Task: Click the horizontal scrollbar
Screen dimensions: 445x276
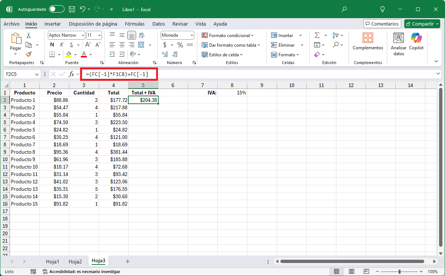Action: coord(352,261)
